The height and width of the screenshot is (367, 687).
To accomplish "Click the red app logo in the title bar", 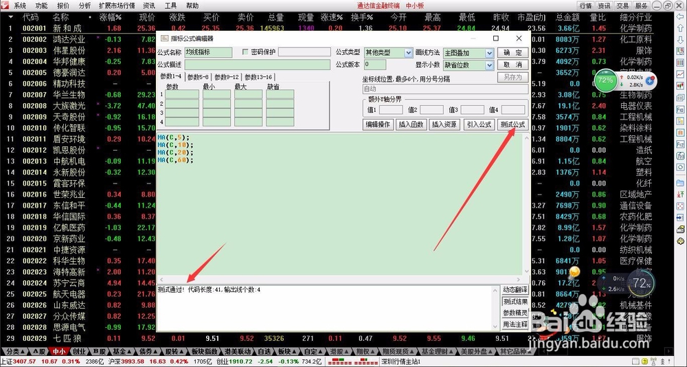I will click(4, 5).
